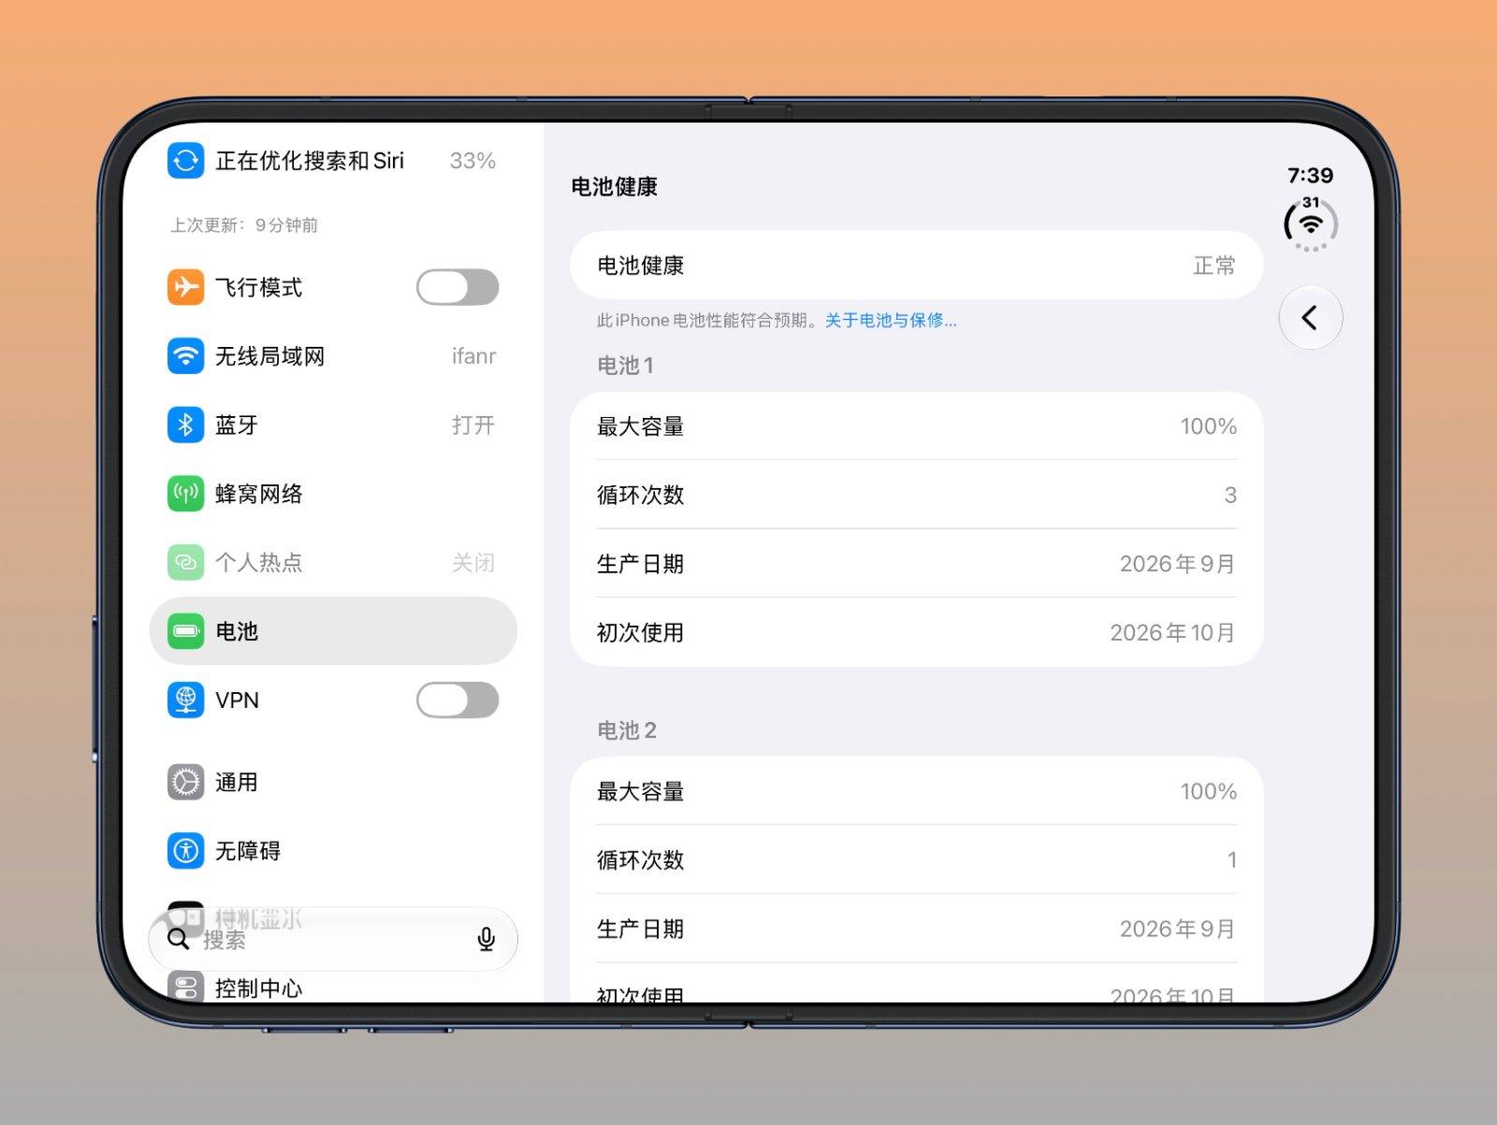Tap 电池 2 最大容量 100% row

(x=917, y=791)
